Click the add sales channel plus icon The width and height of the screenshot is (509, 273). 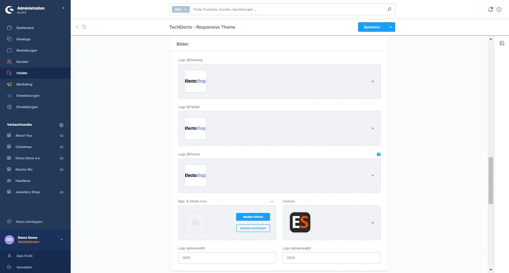tap(61, 125)
